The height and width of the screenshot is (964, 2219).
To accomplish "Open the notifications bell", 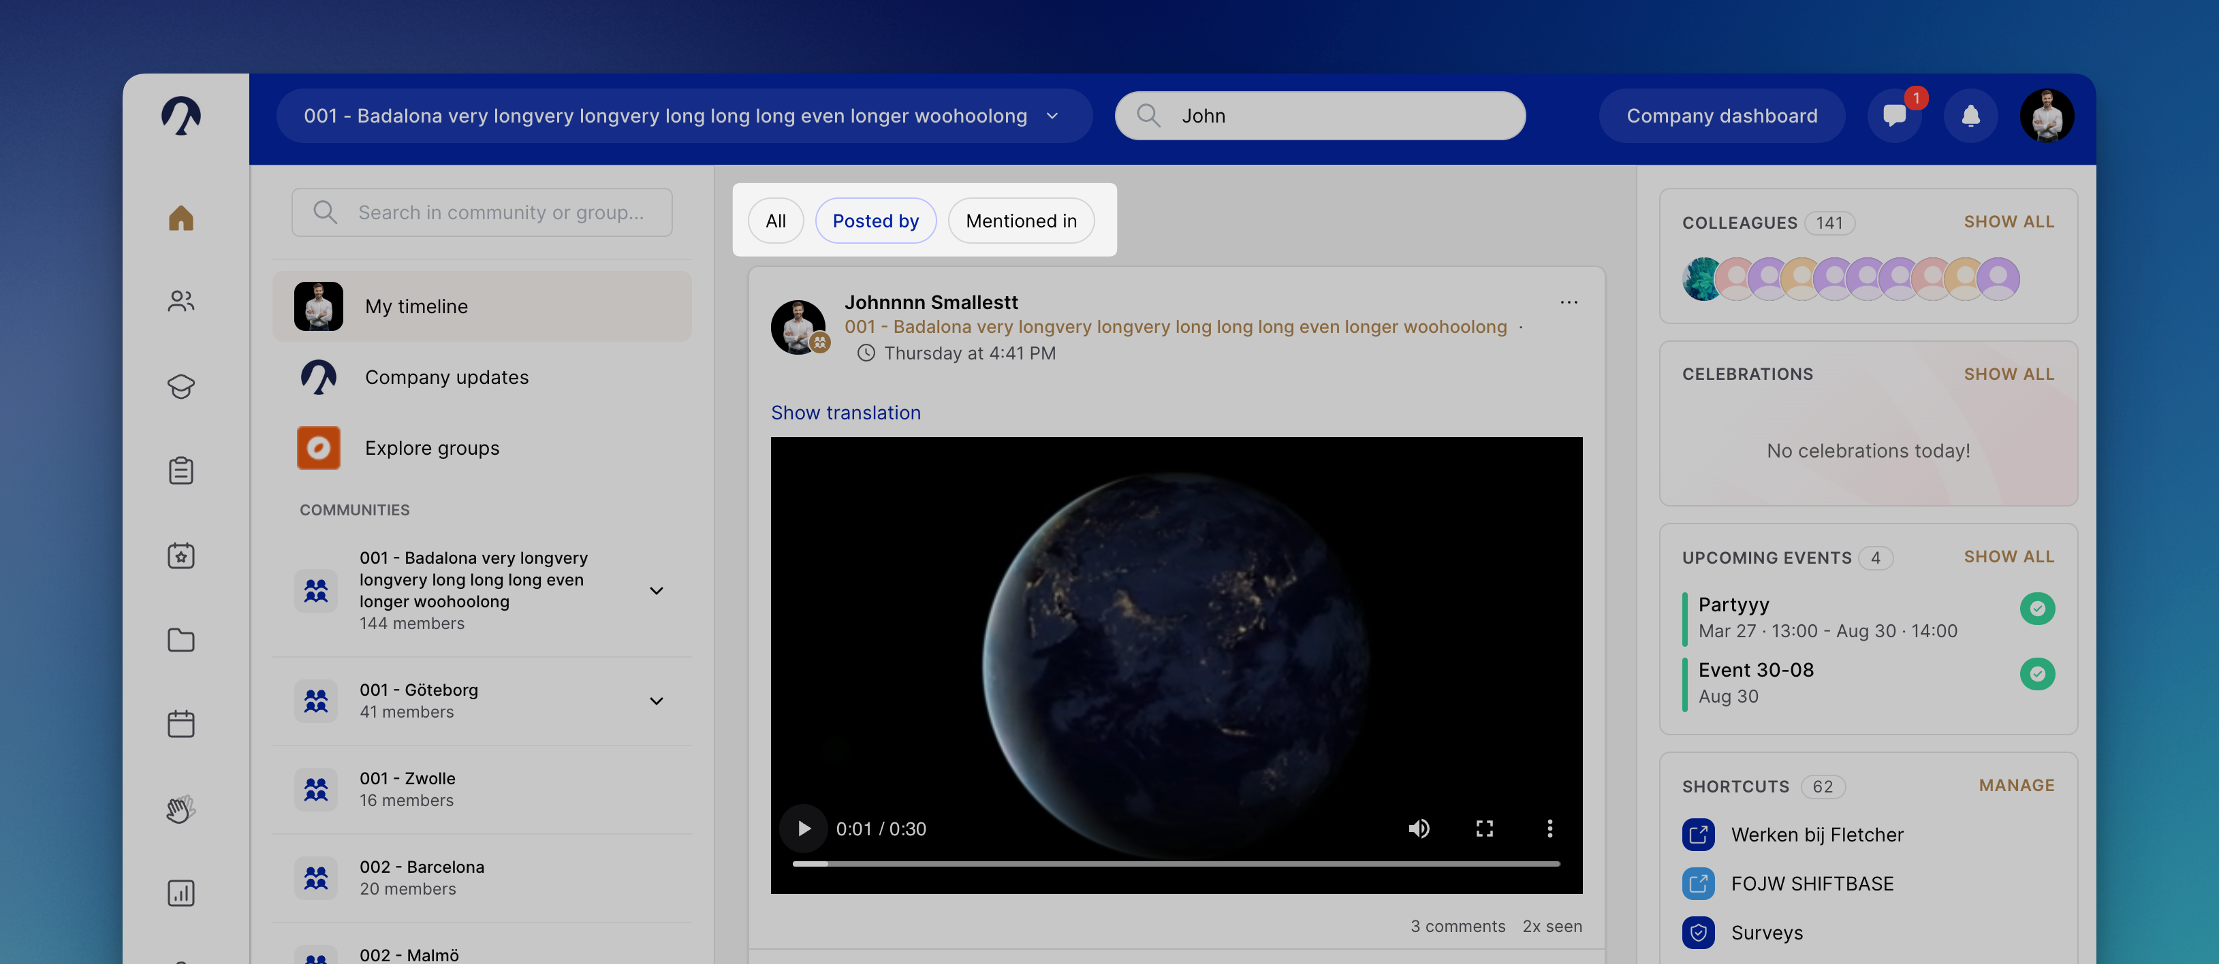I will click(x=1970, y=115).
